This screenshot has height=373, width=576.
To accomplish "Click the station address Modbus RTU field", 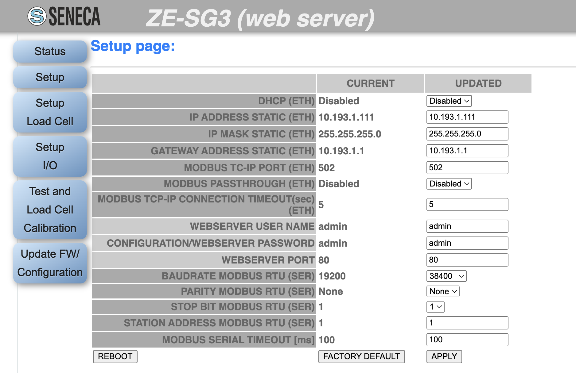I will click(467, 323).
